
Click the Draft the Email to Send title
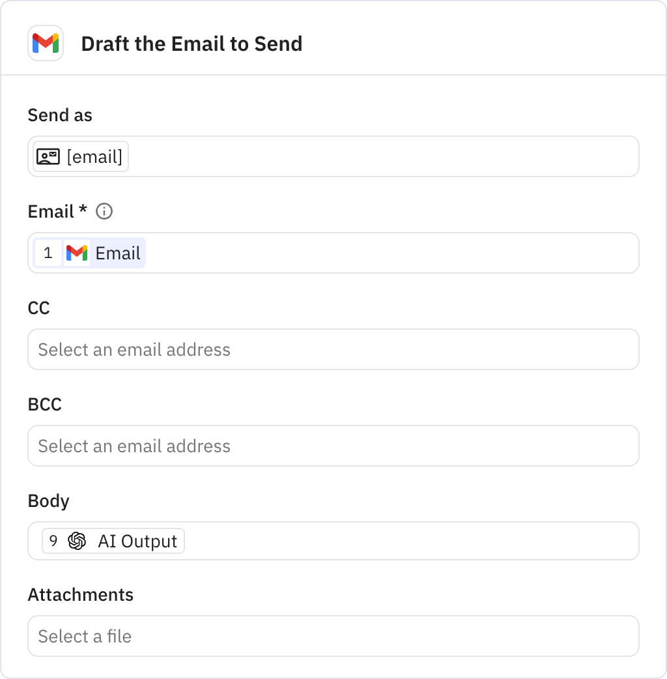coord(192,44)
